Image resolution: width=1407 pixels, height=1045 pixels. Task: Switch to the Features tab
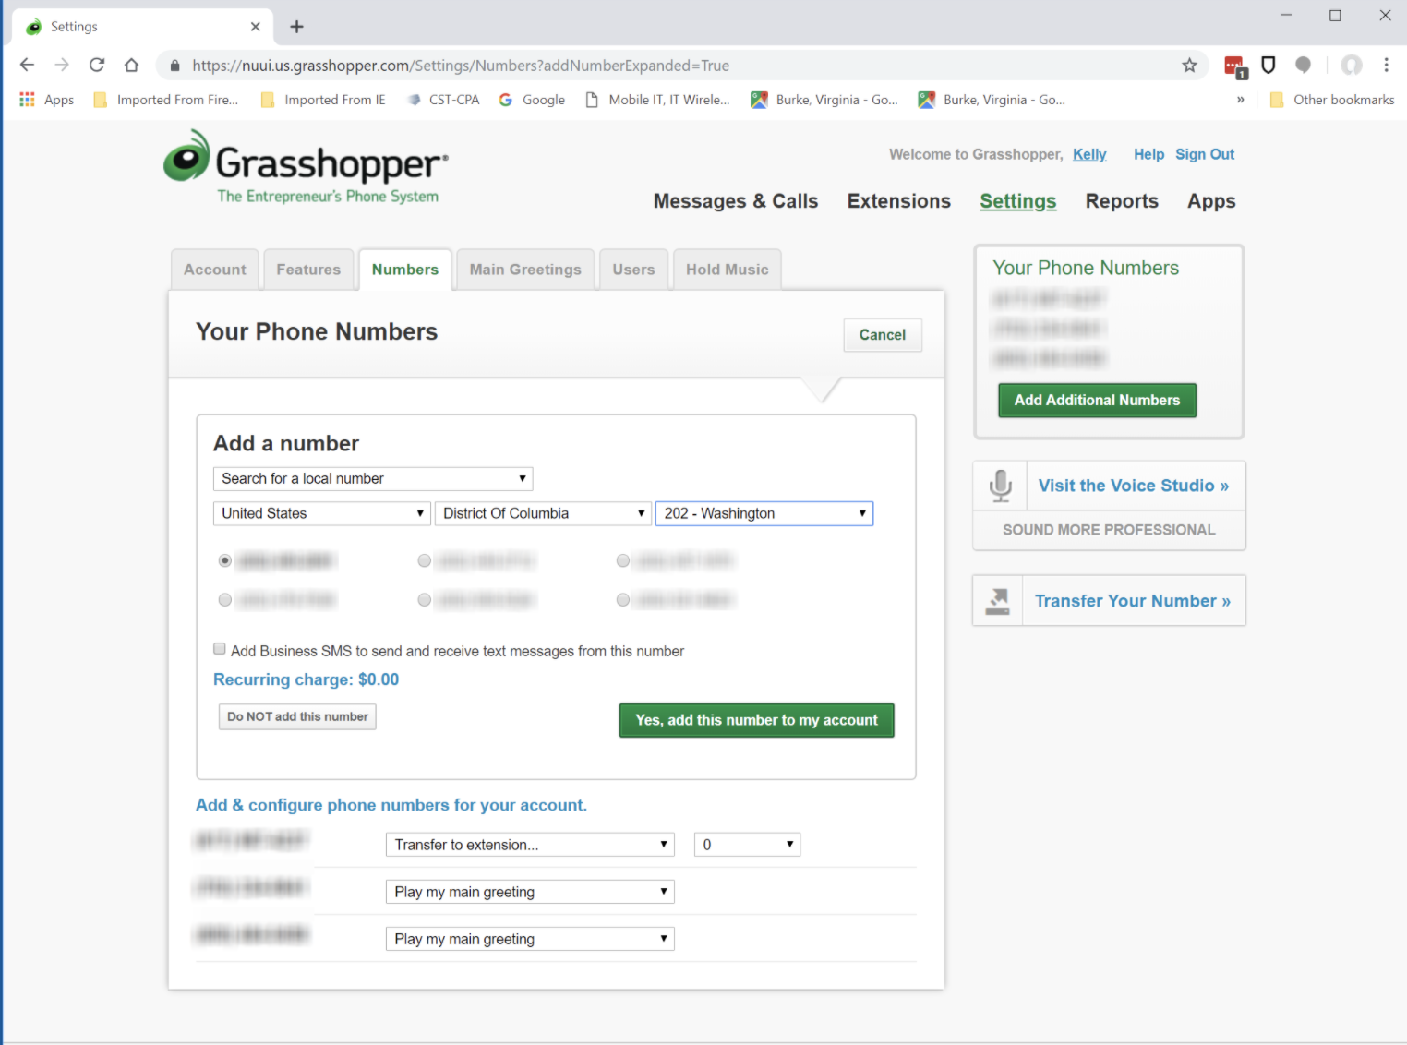pos(308,270)
